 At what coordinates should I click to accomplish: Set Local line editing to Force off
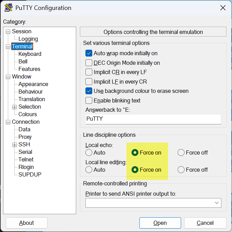click(x=181, y=170)
